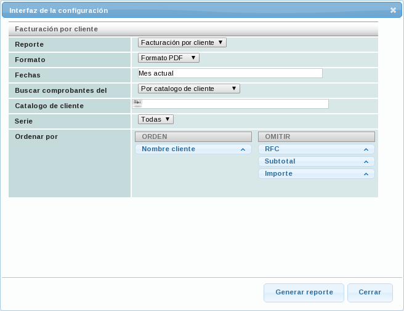Viewport: 404px width, 311px height.
Task: Expand the Formato PDF dropdown
Action: tap(168, 58)
